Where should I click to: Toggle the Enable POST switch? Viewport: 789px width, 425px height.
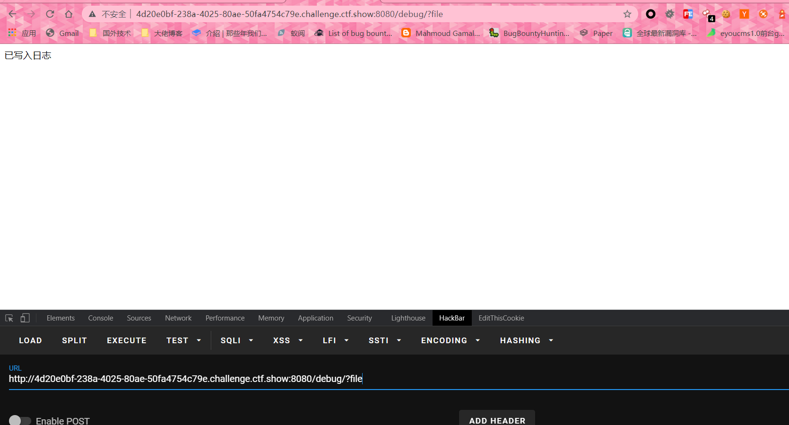pos(20,420)
